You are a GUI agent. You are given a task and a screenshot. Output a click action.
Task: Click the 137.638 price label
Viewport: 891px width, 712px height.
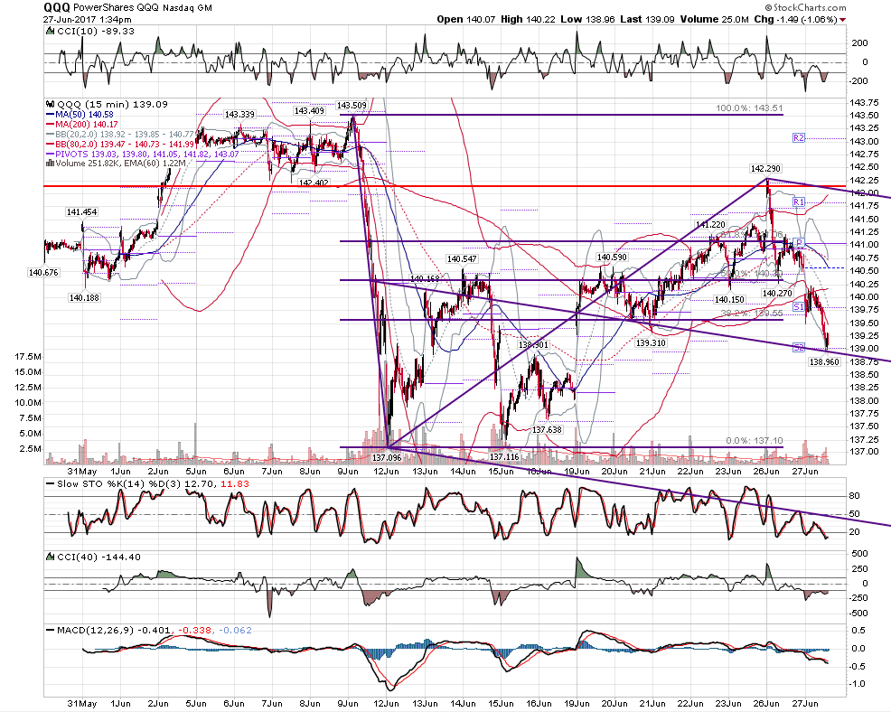click(x=548, y=430)
